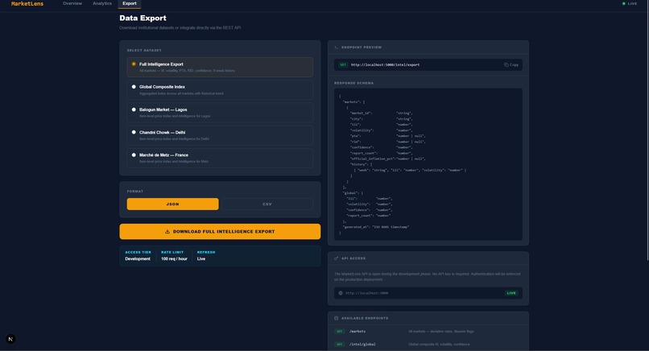This screenshot has width=649, height=351.
Task: Switch to the Analytics tab
Action: tap(102, 3)
